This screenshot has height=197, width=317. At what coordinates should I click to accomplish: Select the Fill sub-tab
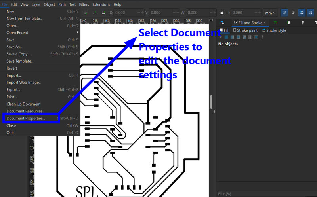point(224,30)
